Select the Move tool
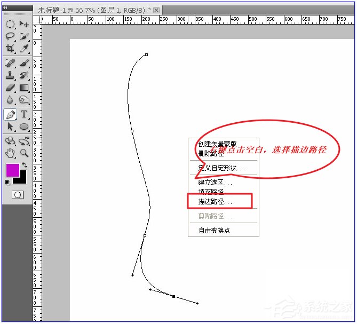 24,24
